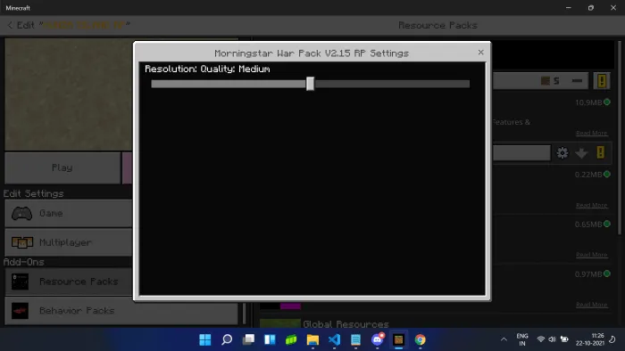Image resolution: width=625 pixels, height=351 pixels.
Task: Click the yellow warning icon next to the gear
Action: tap(601, 152)
